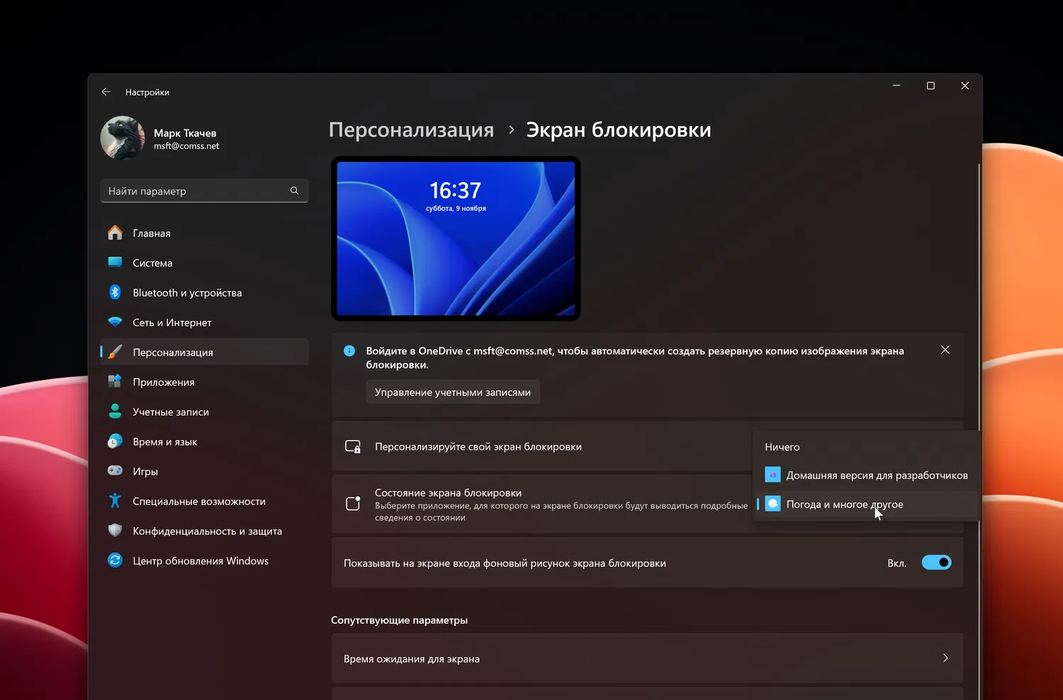Screen dimensions: 1063x700
Task: Close the Settings window
Action: click(964, 86)
